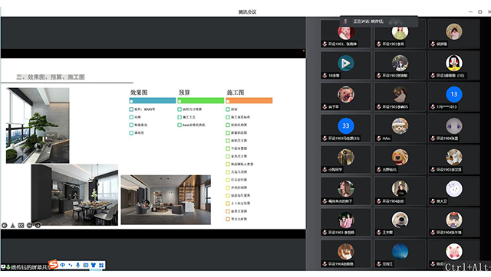Click the screen-share indicator icon at bottom left

tap(3, 267)
